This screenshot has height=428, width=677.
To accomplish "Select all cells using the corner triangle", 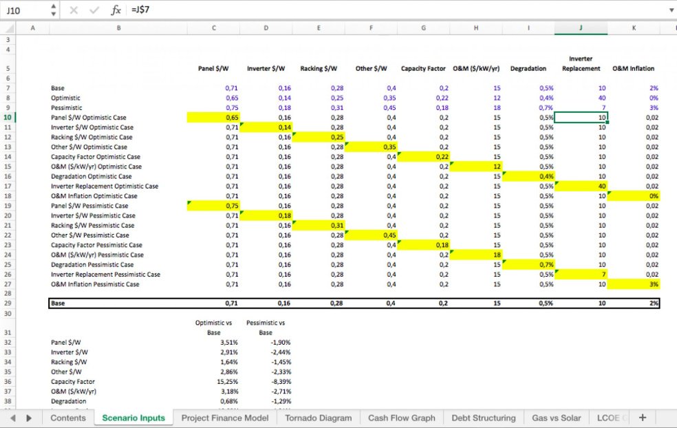I will [x=7, y=28].
